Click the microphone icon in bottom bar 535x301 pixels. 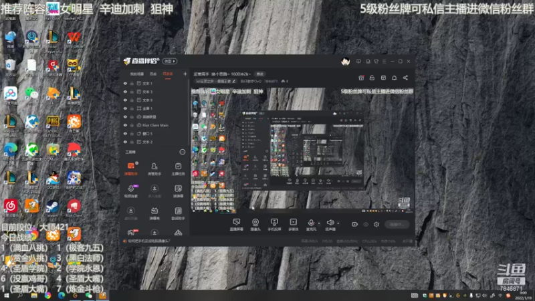point(311,223)
